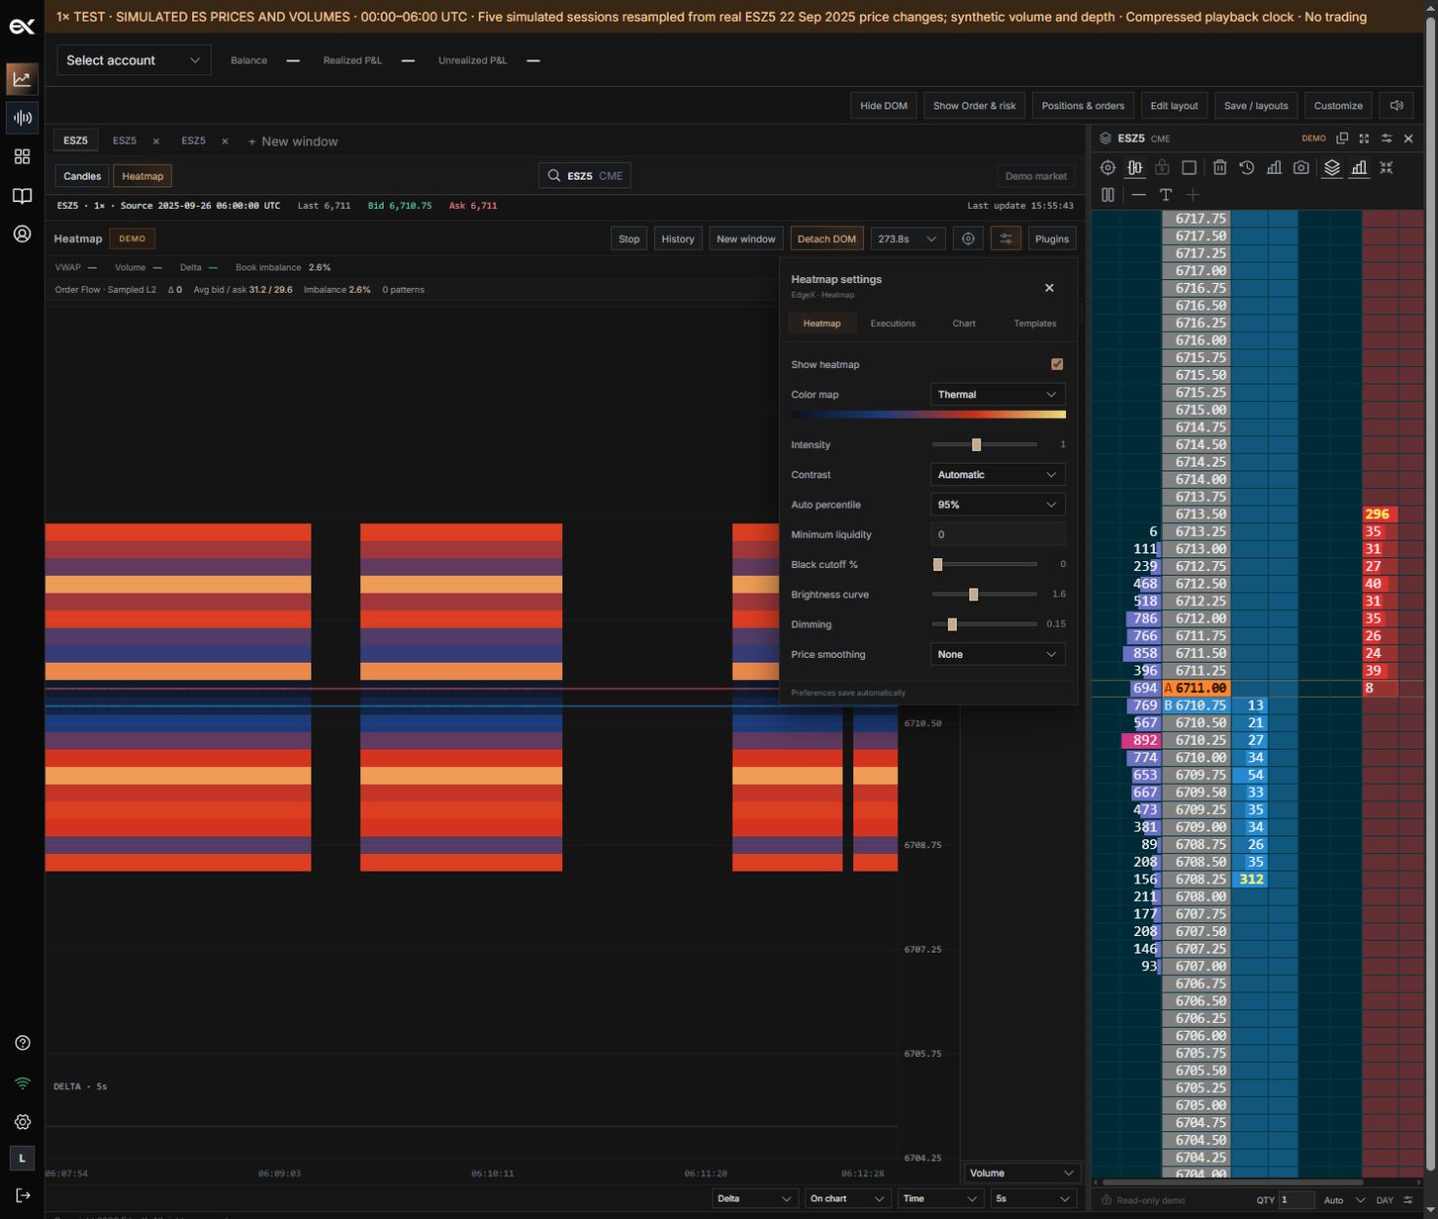This screenshot has height=1219, width=1438.
Task: Click the logout icon at sidebar bottom
Action: [22, 1196]
